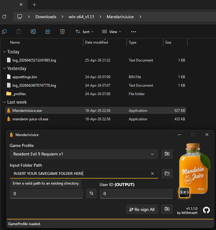Share the selected file via toolbar icon
The height and width of the screenshot is (230, 216).
(48, 32)
